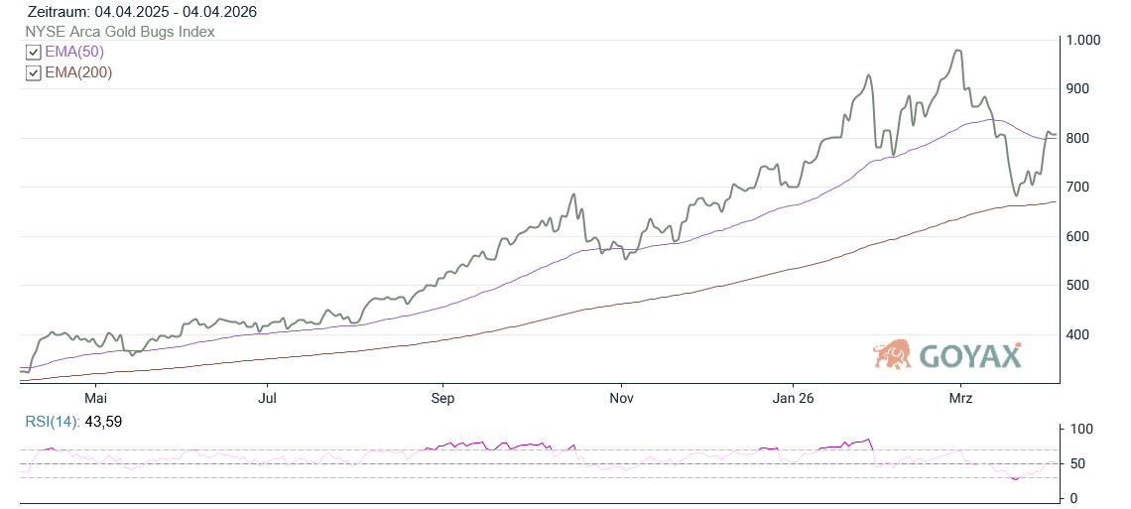Toggle the EMA(50) checkbox
1131x509 pixels.
tap(33, 52)
